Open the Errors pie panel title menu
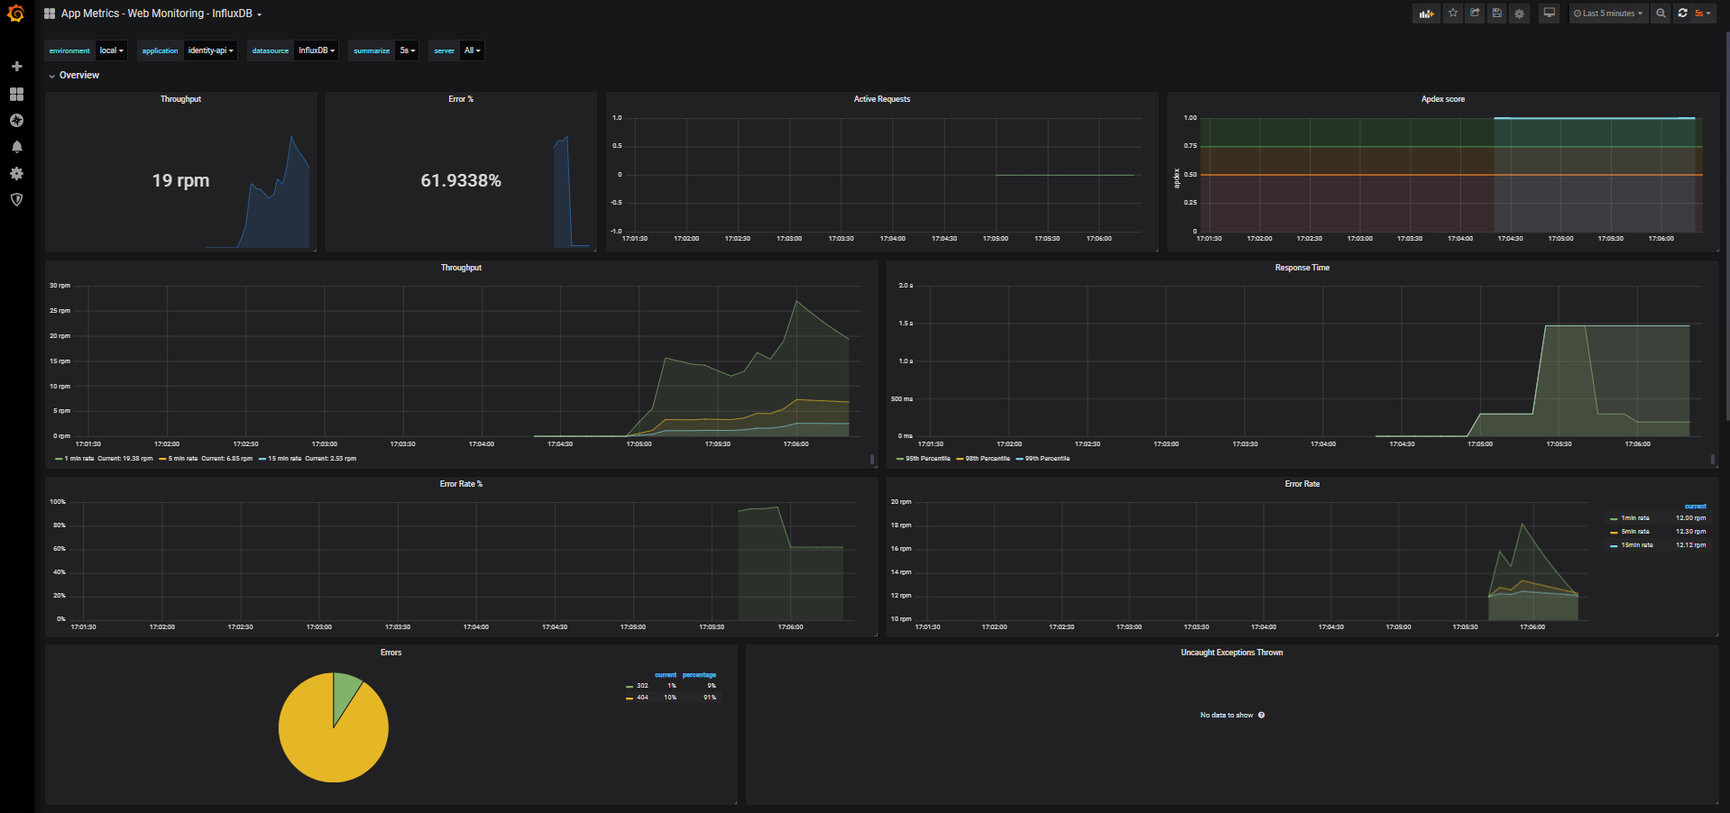 click(x=391, y=653)
